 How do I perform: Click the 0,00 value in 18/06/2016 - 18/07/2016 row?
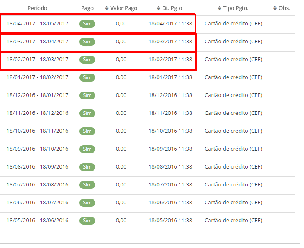coord(121,203)
